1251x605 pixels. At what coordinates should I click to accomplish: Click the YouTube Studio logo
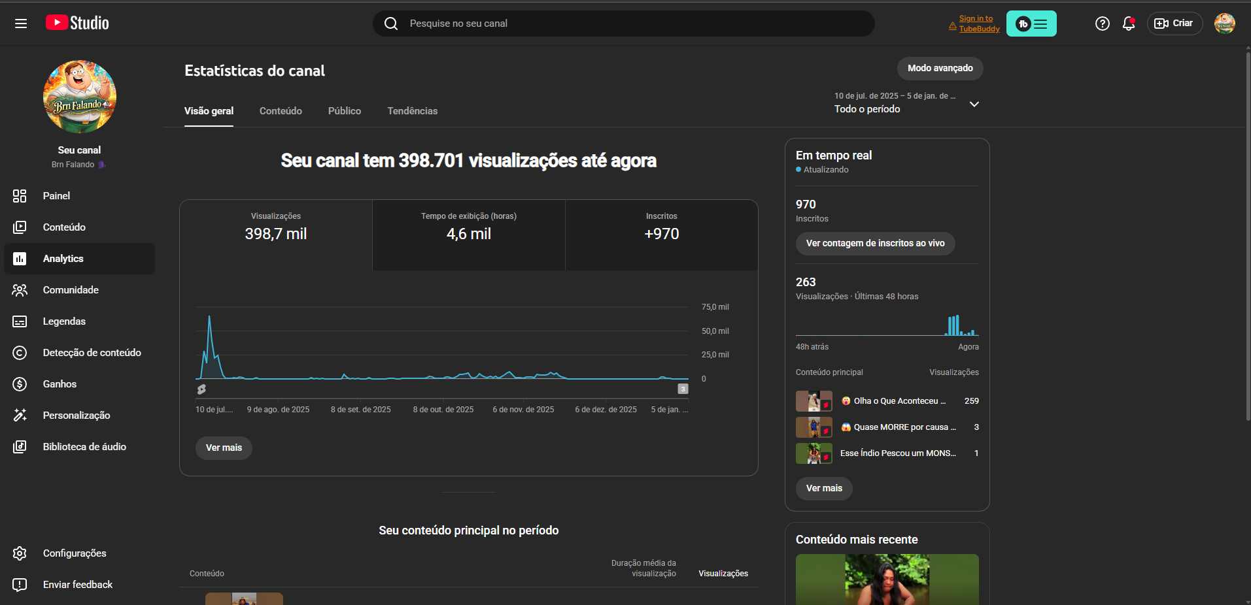click(77, 23)
